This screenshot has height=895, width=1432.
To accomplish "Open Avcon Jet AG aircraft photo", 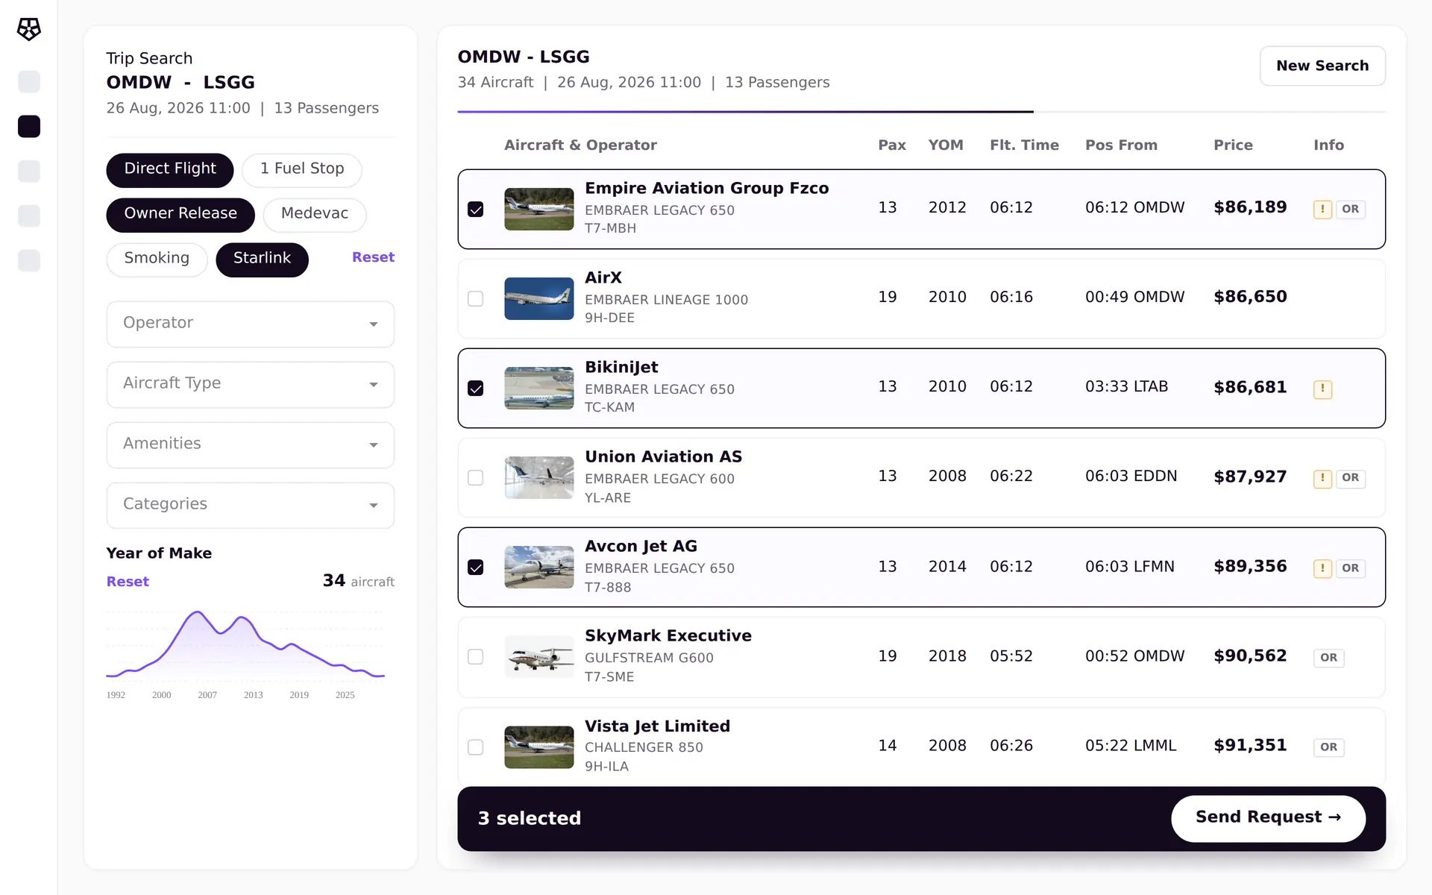I will tap(538, 567).
